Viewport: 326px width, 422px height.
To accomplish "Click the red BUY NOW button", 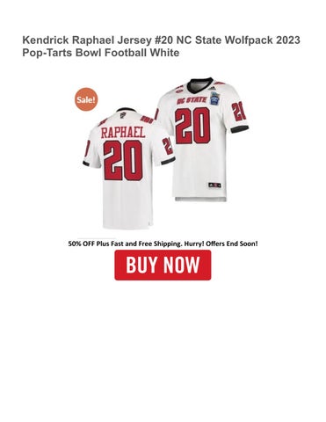I will point(163,265).
